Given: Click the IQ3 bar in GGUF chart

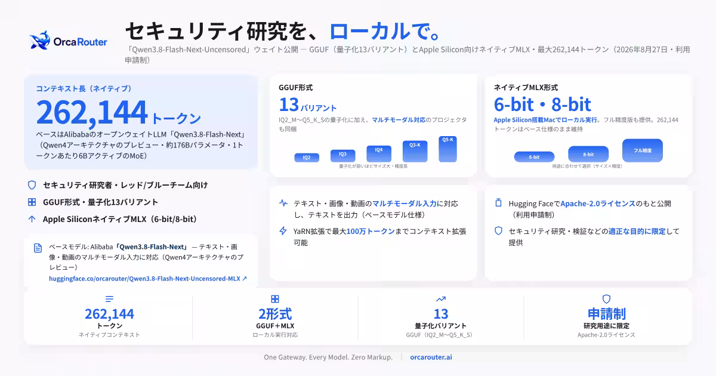Looking at the screenshot, I should [342, 156].
